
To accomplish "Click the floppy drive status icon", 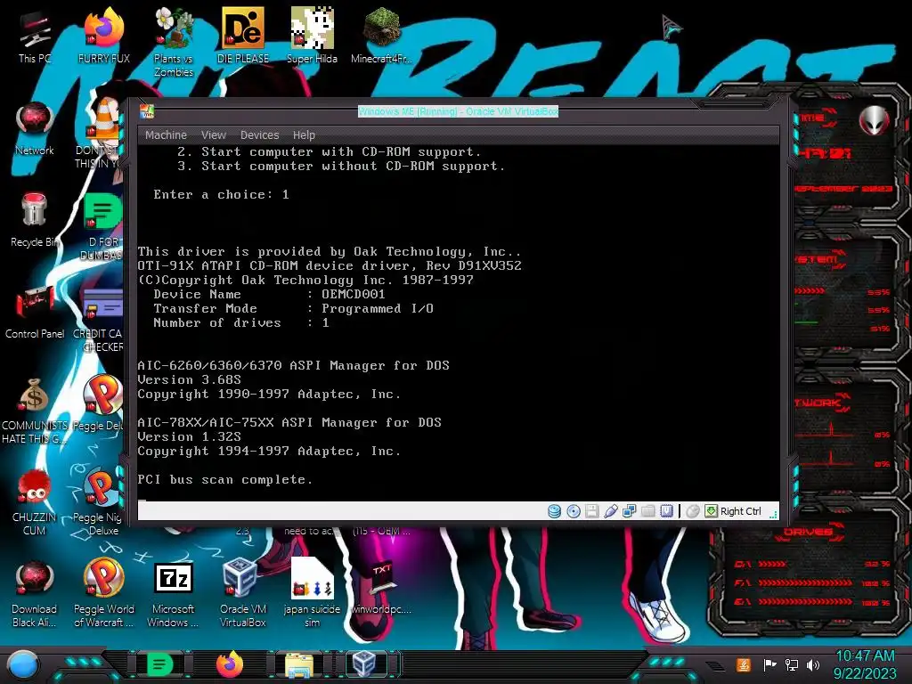I will click(592, 511).
